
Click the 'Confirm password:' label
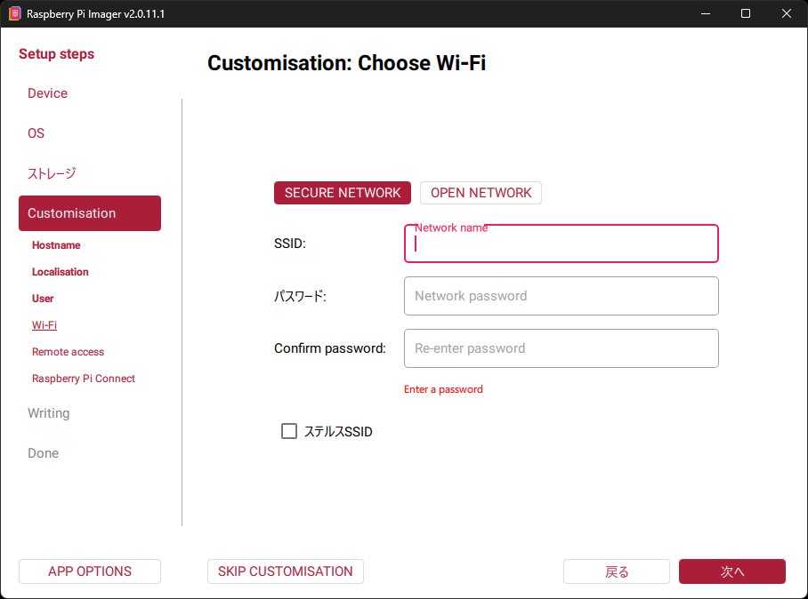pos(330,348)
